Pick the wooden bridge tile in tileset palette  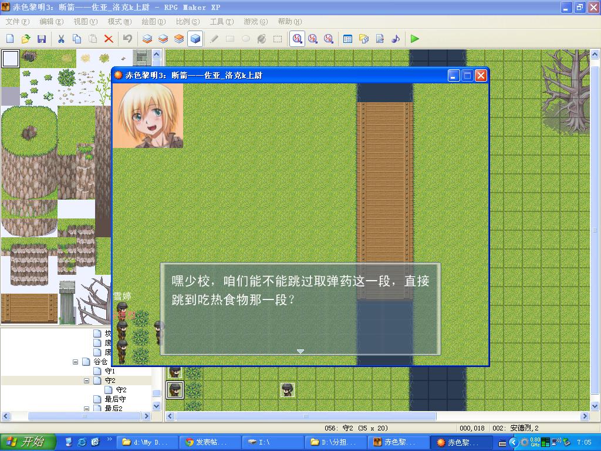point(29,308)
